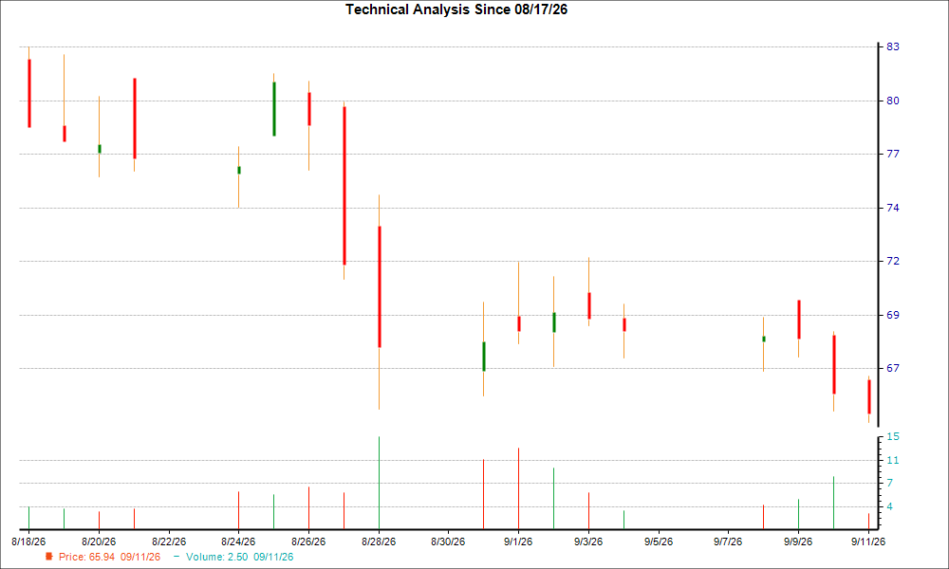Viewport: 949px width, 569px height.
Task: Click the red volume bar on 8/20/26
Action: point(100,520)
